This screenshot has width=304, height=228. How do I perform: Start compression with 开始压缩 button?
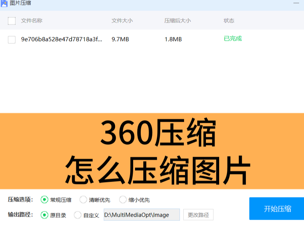[277, 209]
